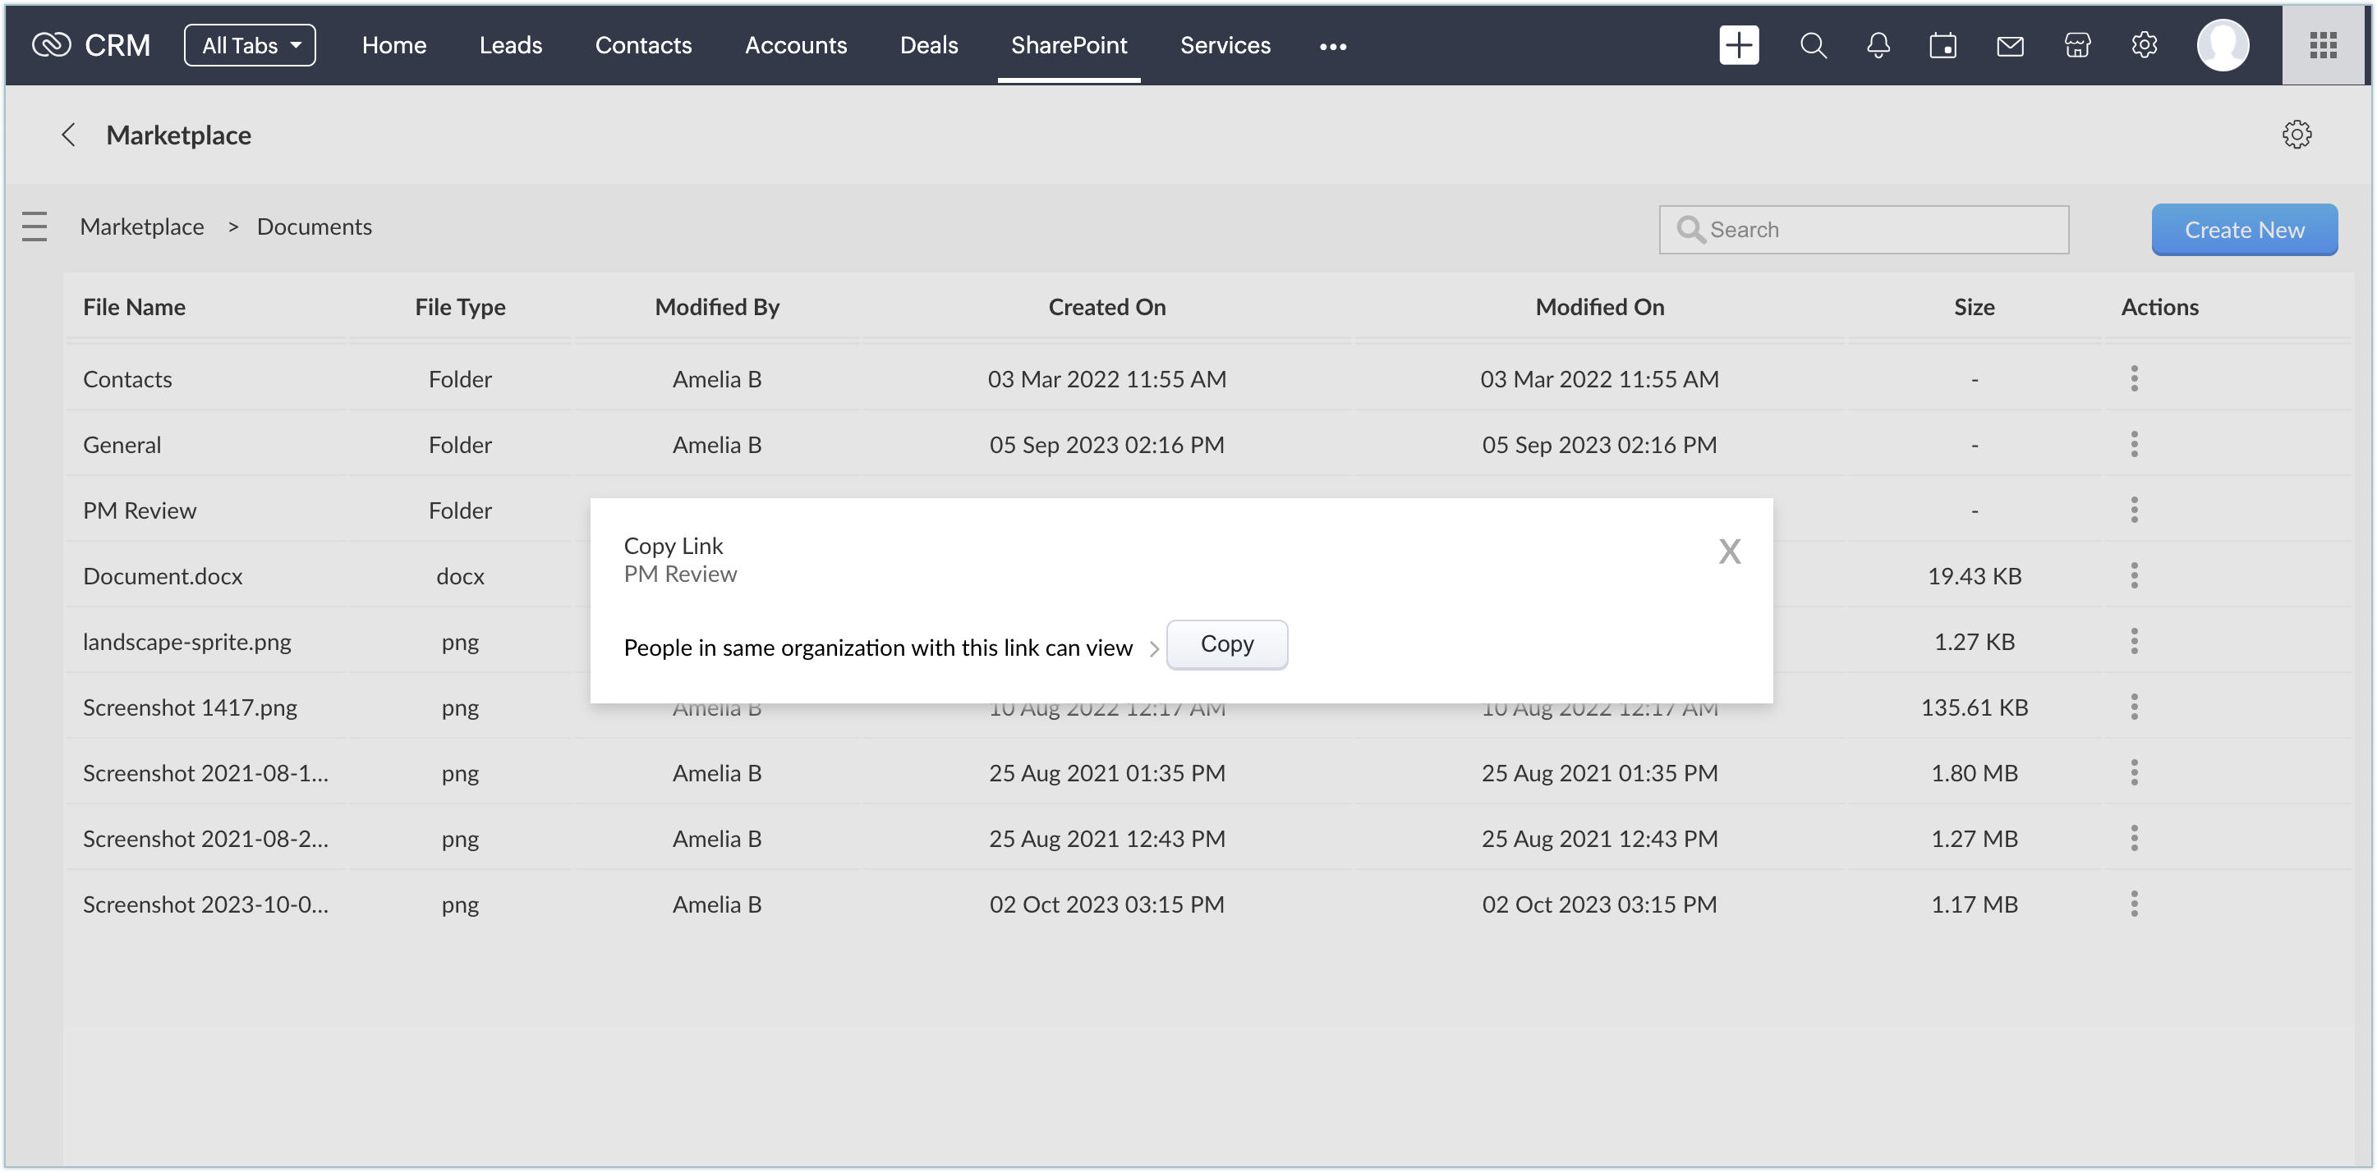
Task: Open the notifications bell
Action: [1878, 45]
